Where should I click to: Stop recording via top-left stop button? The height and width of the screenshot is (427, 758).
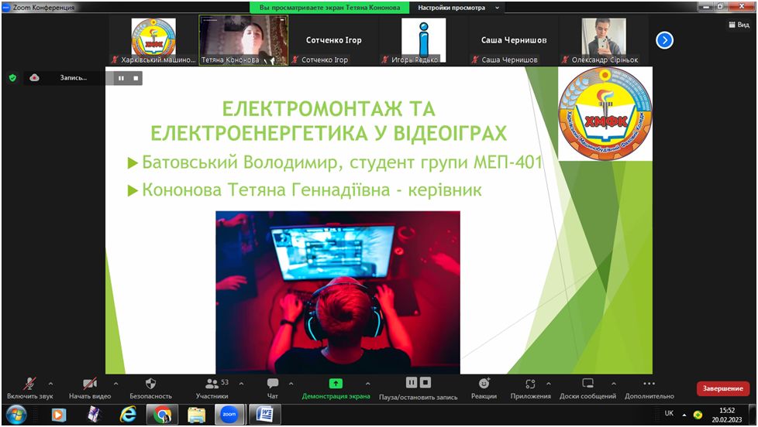click(136, 78)
